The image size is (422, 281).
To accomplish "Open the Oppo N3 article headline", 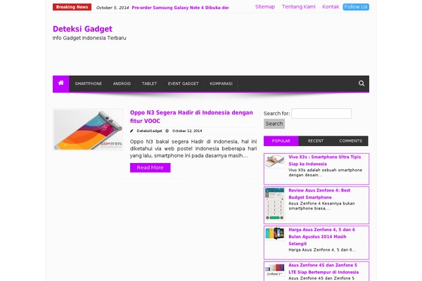I will pyautogui.click(x=191, y=117).
